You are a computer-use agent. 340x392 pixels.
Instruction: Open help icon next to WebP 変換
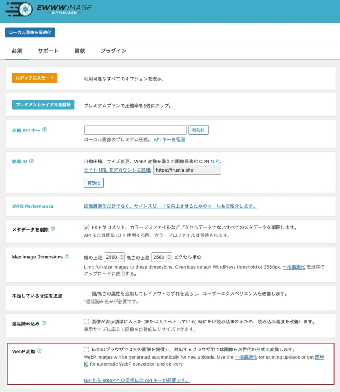[x=39, y=351]
